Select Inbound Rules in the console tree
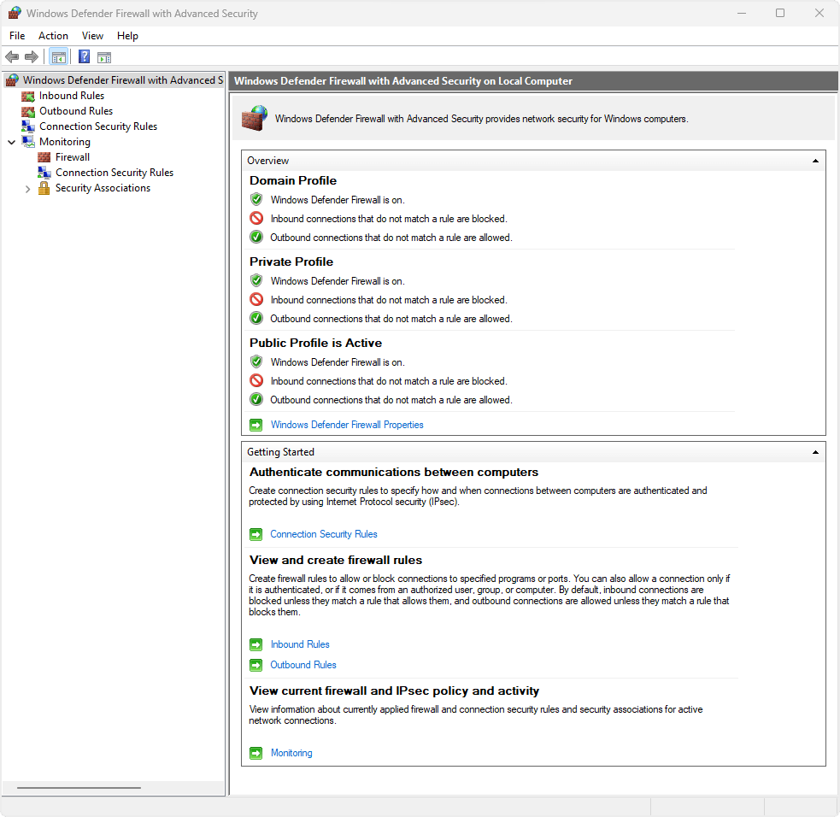Viewport: 840px width, 817px height. (72, 95)
